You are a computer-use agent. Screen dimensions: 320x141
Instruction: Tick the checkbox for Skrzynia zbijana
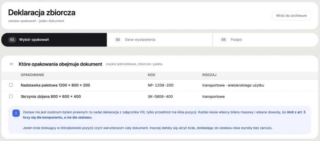pyautogui.click(x=11, y=96)
